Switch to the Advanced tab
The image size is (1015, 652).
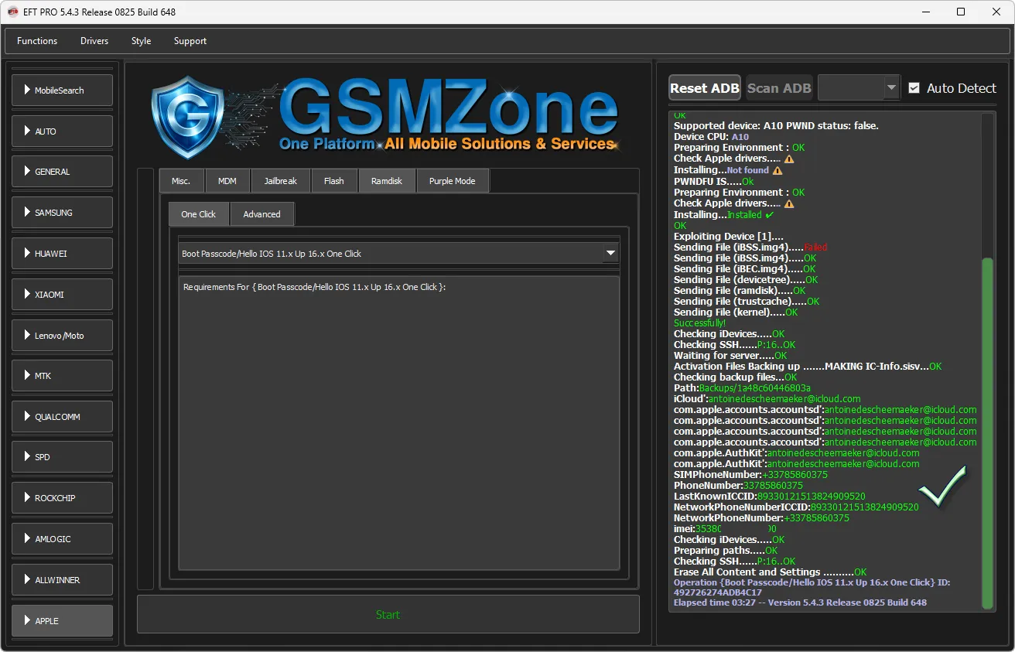(x=261, y=214)
